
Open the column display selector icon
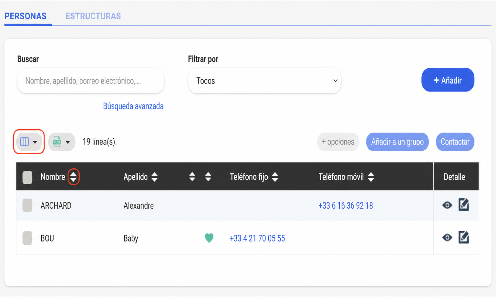tap(29, 142)
